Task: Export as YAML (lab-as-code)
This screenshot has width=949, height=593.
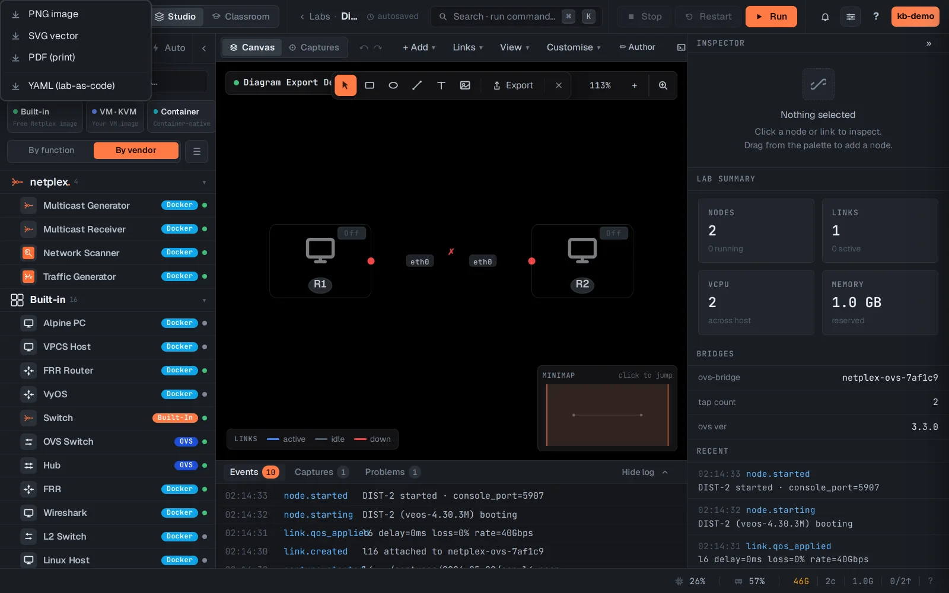Action: pos(75,86)
